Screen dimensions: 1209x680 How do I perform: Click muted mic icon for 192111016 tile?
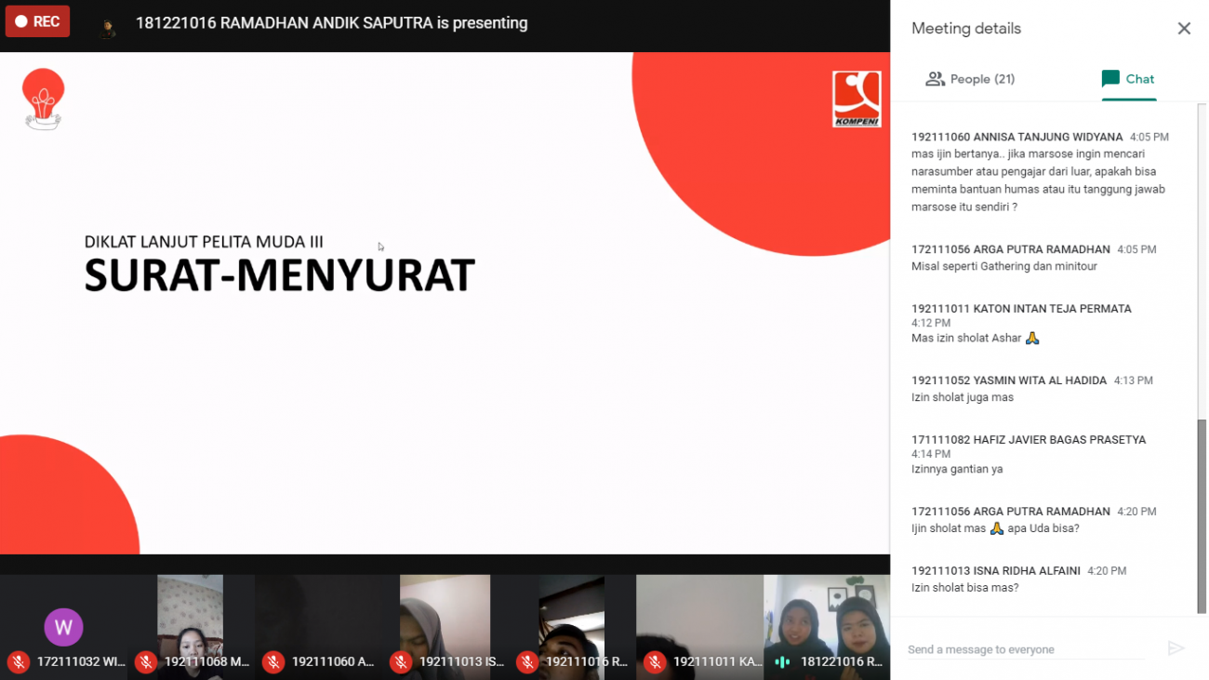pos(527,661)
